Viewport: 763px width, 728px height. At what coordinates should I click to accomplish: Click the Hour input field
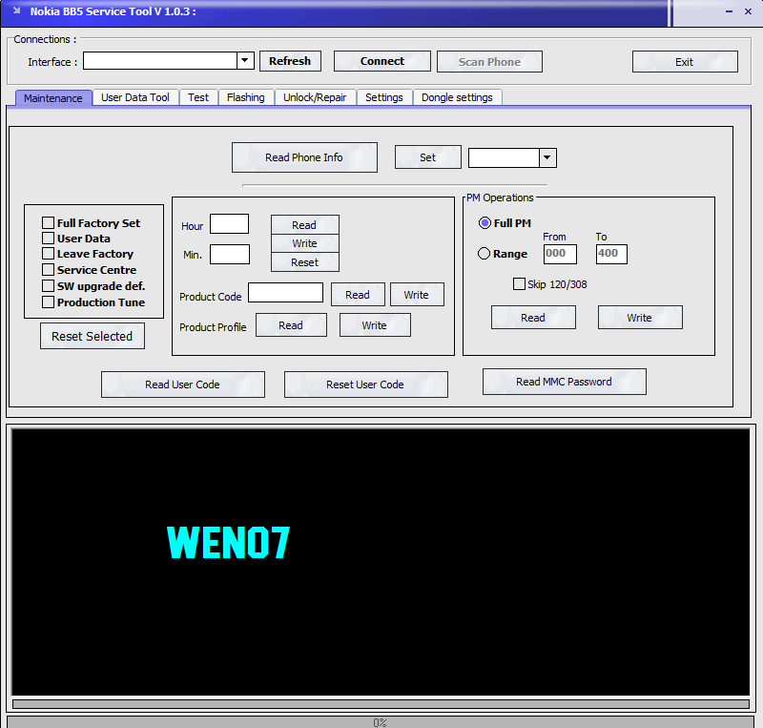point(229,224)
